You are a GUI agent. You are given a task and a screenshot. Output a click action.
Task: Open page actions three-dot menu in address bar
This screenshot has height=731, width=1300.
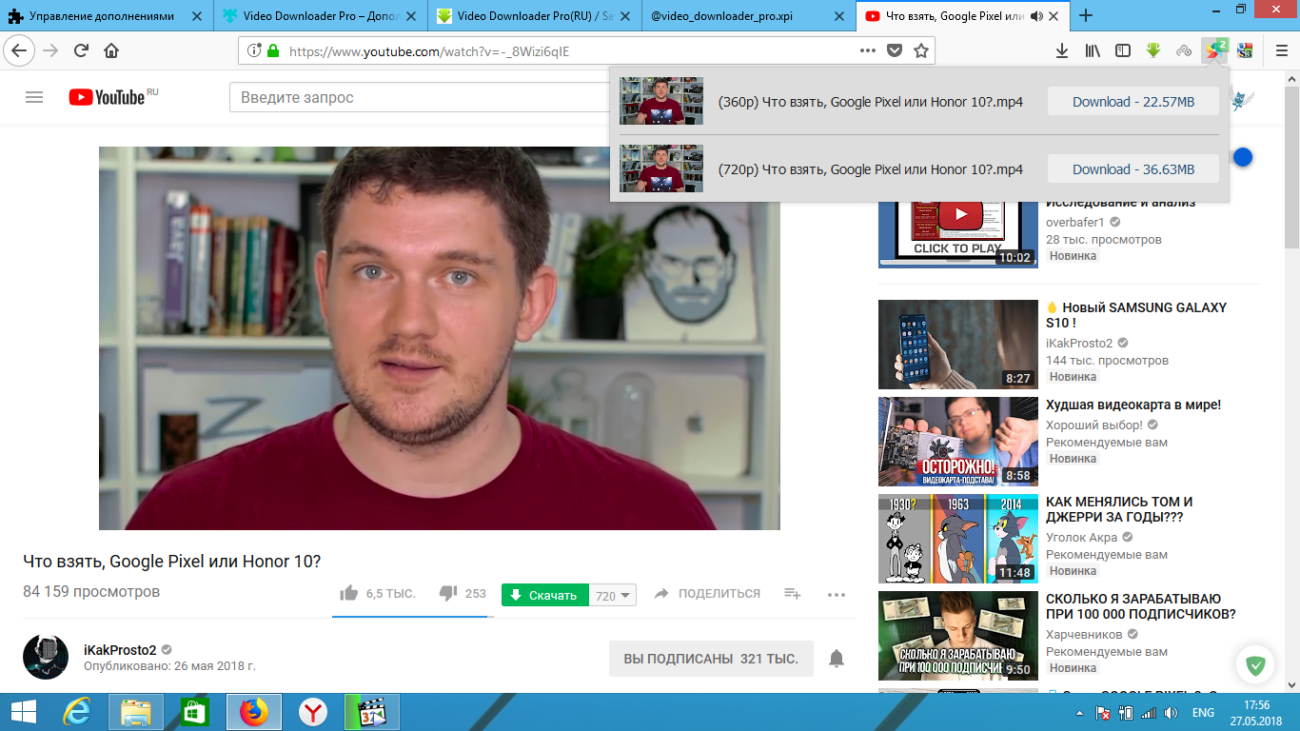867,50
